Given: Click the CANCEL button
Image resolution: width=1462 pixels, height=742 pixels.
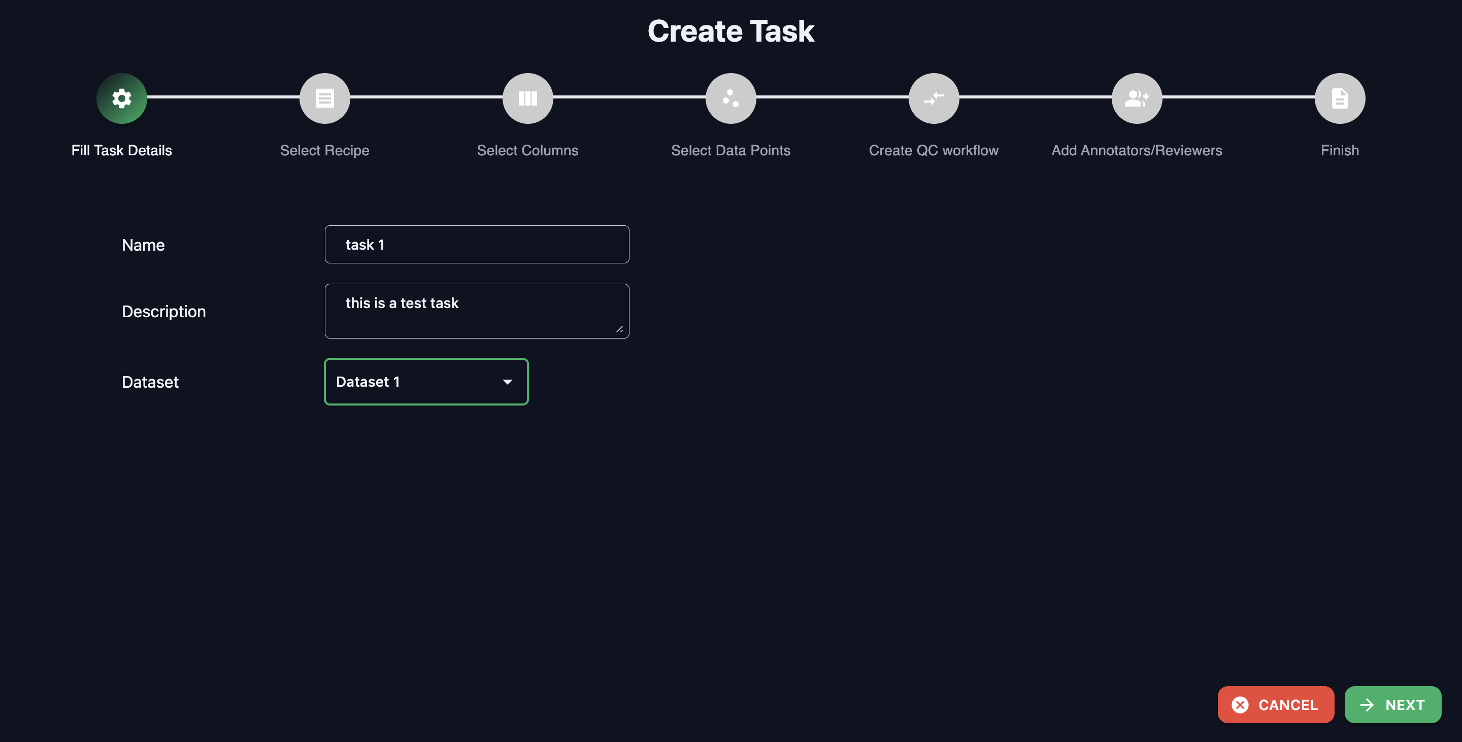Looking at the screenshot, I should click(x=1276, y=702).
